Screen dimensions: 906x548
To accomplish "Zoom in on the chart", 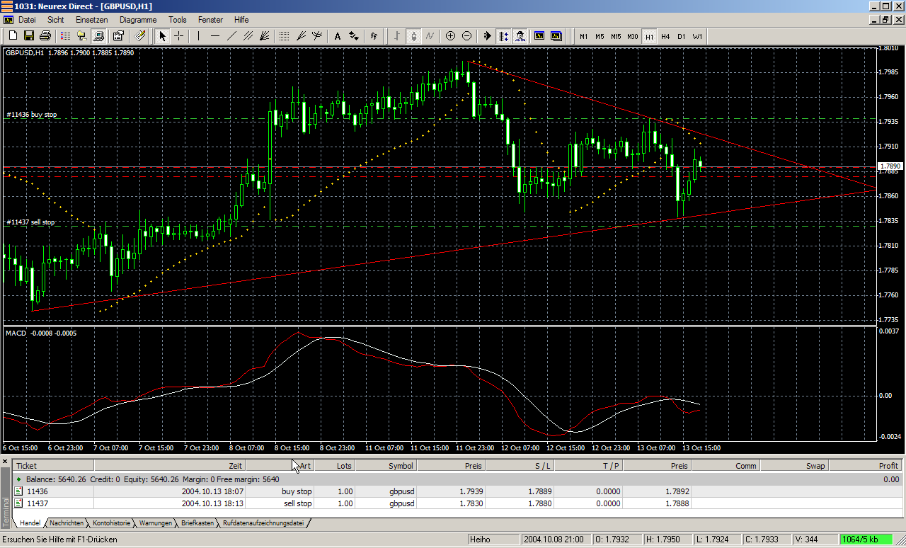I will click(x=451, y=35).
